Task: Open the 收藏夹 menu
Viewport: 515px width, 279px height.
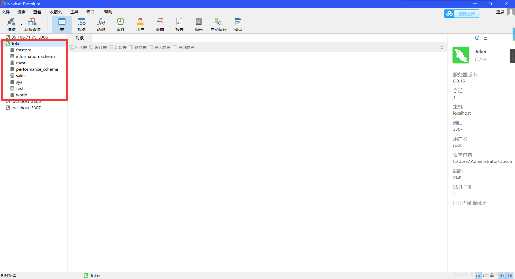Action: click(x=56, y=12)
